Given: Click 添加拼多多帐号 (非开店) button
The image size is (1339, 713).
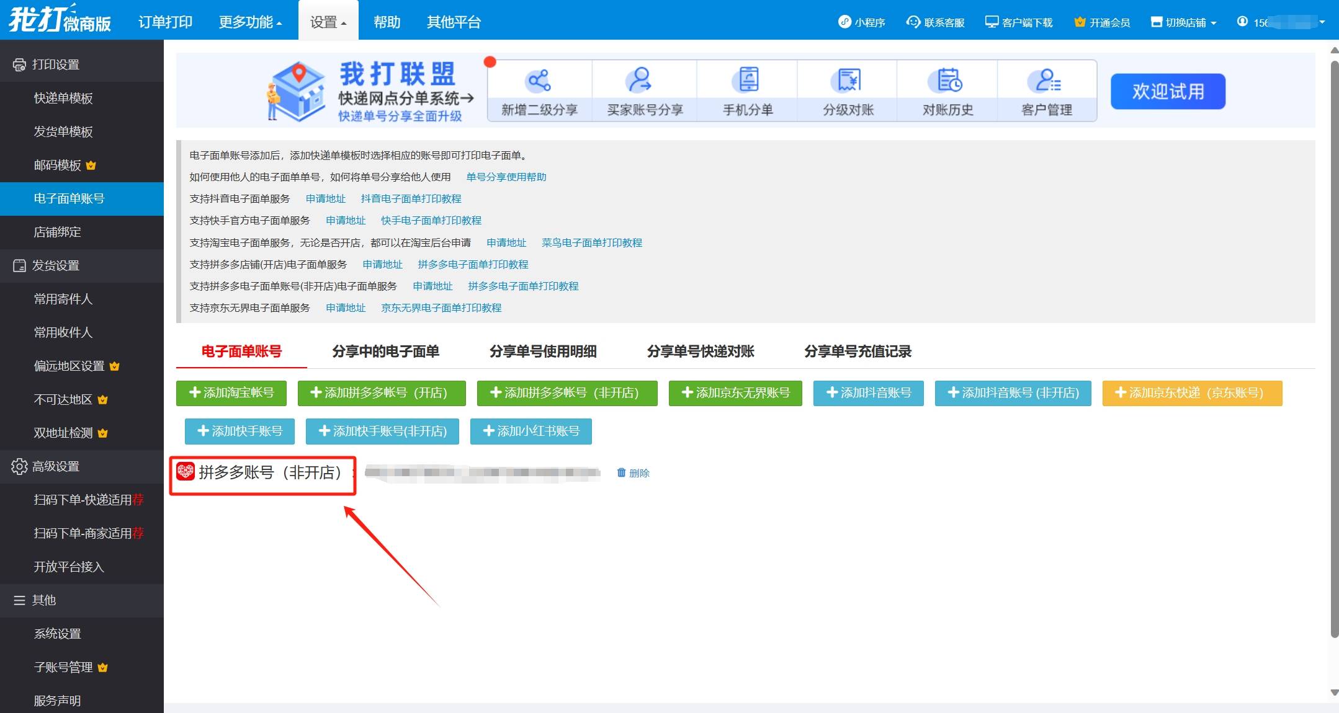Looking at the screenshot, I should pos(567,393).
